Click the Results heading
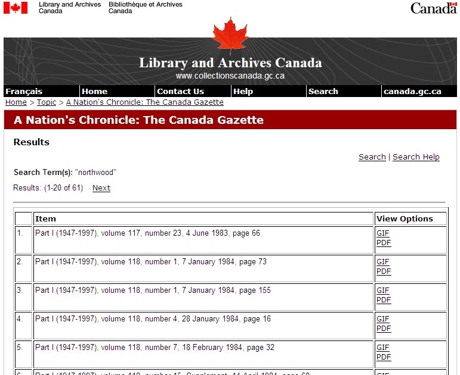Screen dimensions: 460x375 coord(32,142)
